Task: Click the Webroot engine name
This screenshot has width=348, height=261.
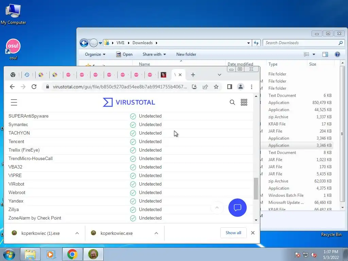Action: 17,192
